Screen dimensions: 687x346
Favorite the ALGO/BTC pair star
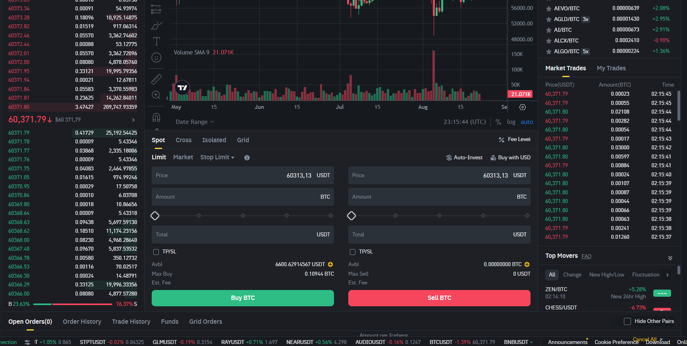click(x=549, y=51)
